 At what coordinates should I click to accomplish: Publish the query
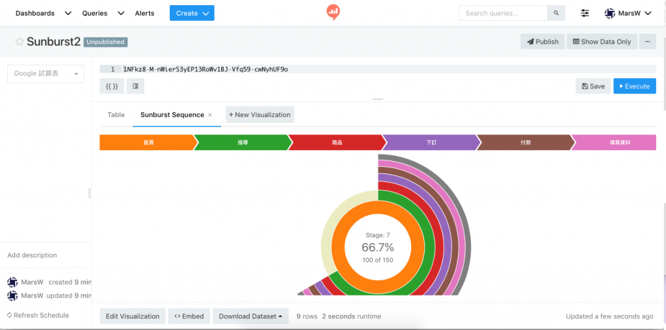point(543,42)
